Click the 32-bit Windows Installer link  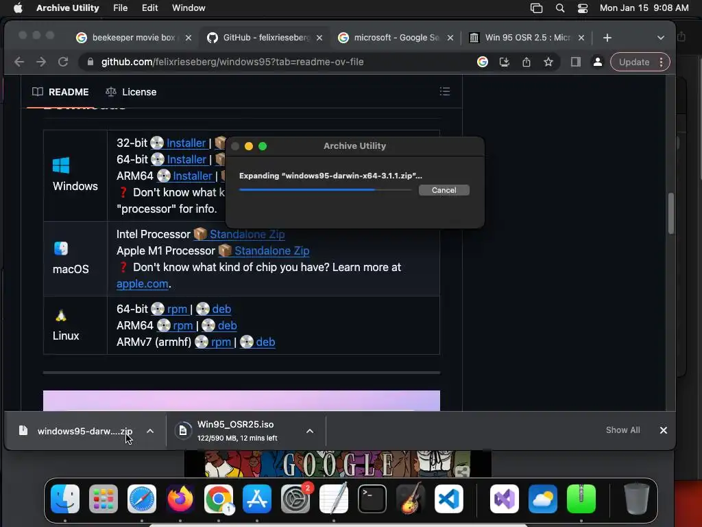pyautogui.click(x=186, y=143)
